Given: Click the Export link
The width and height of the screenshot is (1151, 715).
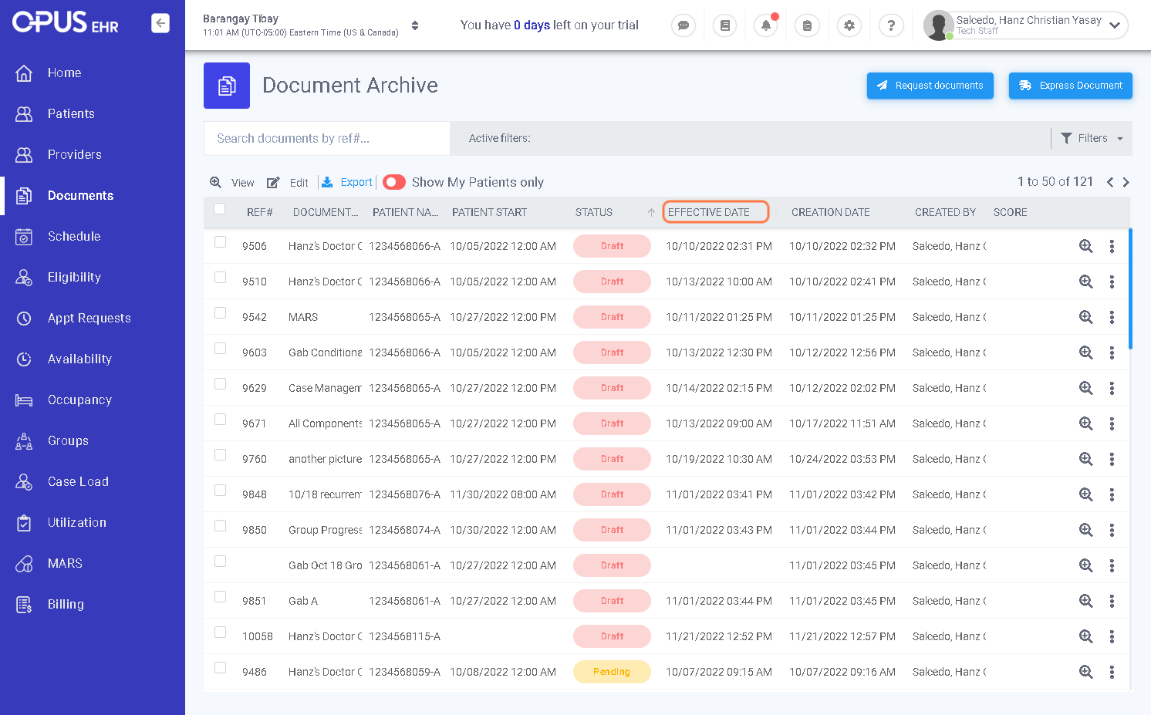Looking at the screenshot, I should (356, 182).
